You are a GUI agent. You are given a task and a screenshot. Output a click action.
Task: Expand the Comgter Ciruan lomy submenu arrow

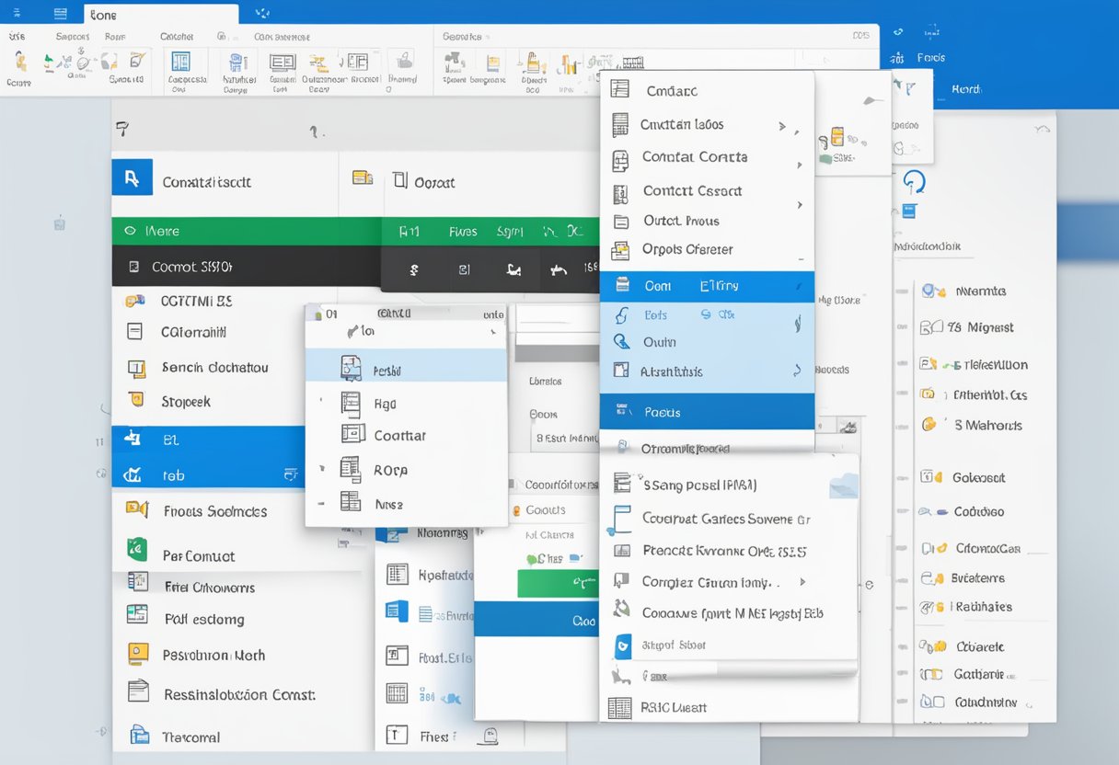pos(802,582)
